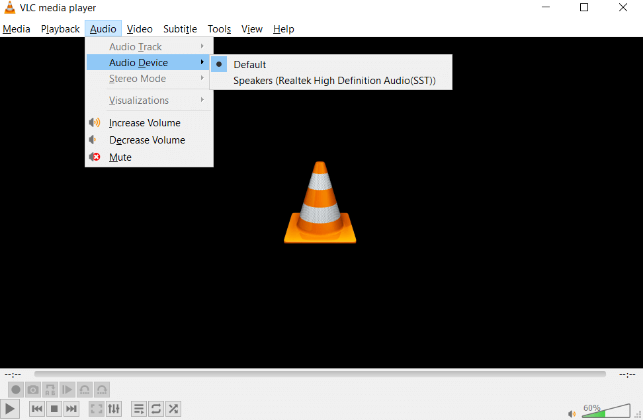This screenshot has height=420, width=643.
Task: Enable random playback icon
Action: (x=173, y=409)
